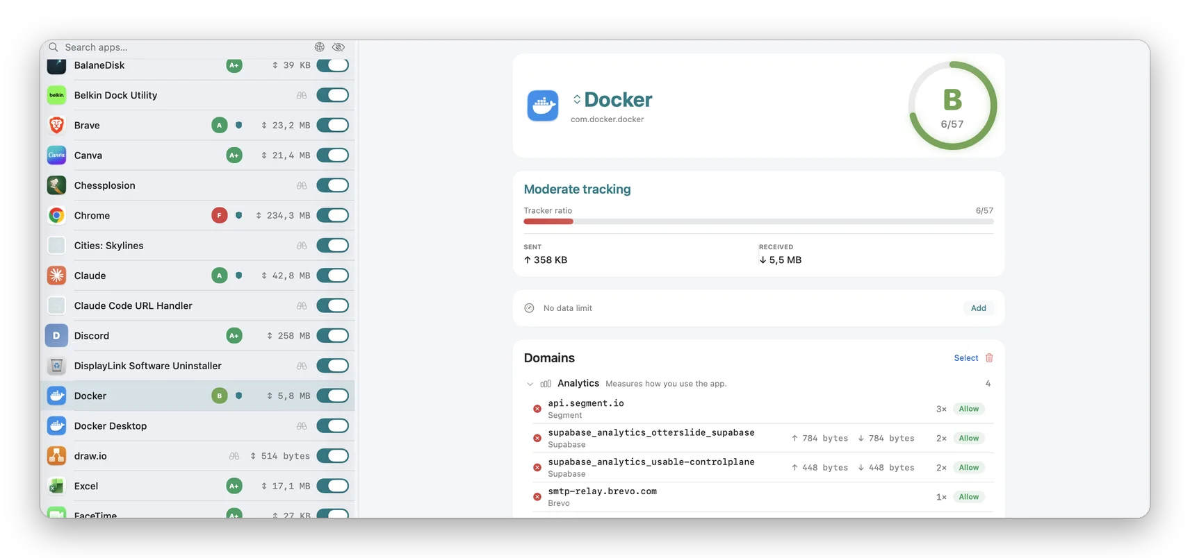
Task: Click the green A grade badge for Brave
Action: (220, 125)
